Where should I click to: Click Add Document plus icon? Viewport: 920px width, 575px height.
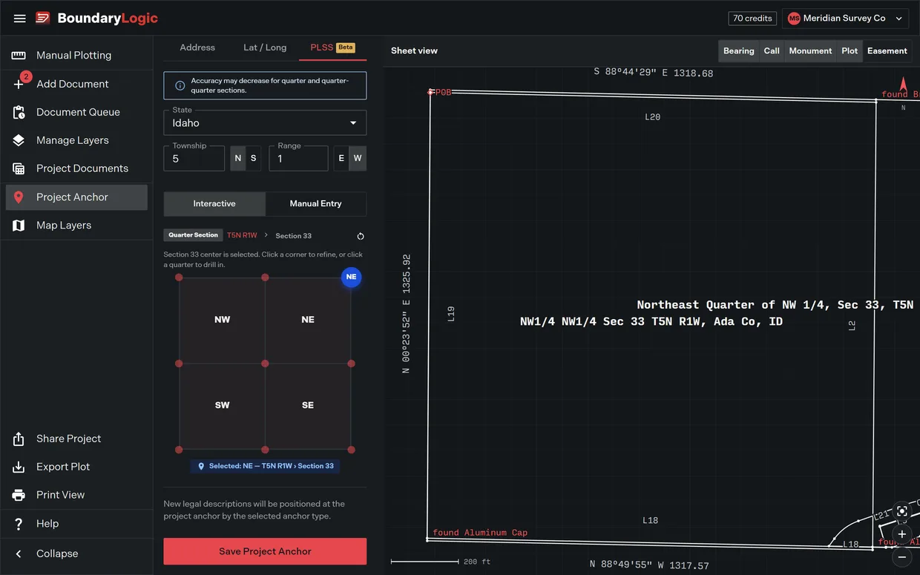pyautogui.click(x=19, y=84)
